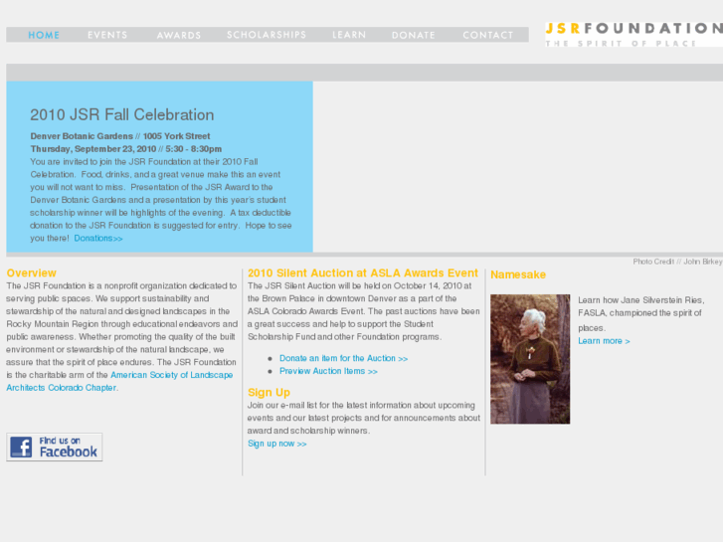Click the Photo Credit John Birkey text
723x542 pixels.
(677, 262)
